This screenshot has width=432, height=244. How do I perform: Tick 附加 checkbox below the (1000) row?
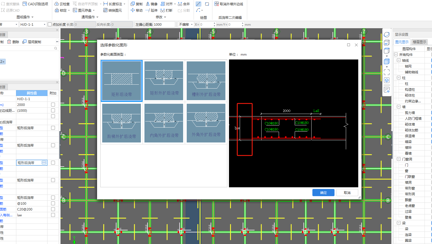pyautogui.click(x=53, y=116)
